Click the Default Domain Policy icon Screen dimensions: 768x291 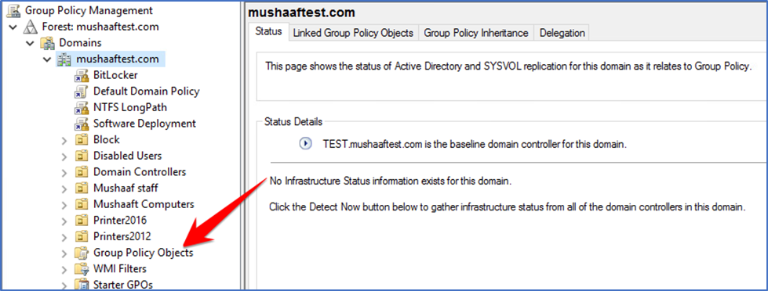coord(81,92)
